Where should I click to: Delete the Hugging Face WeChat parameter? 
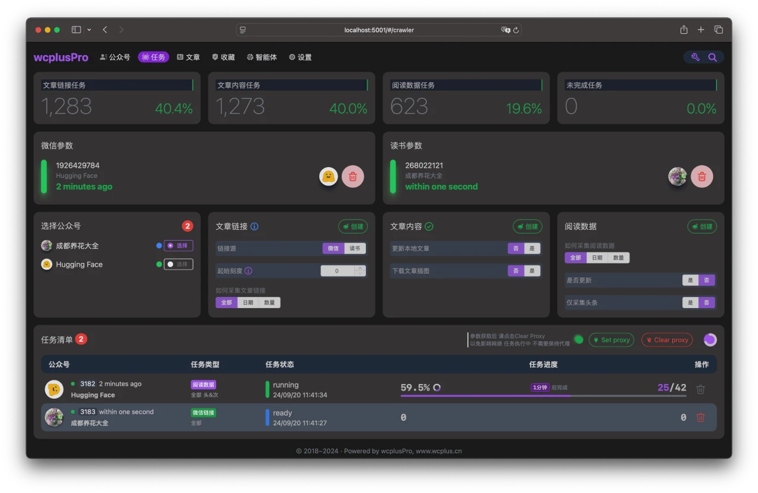point(353,177)
